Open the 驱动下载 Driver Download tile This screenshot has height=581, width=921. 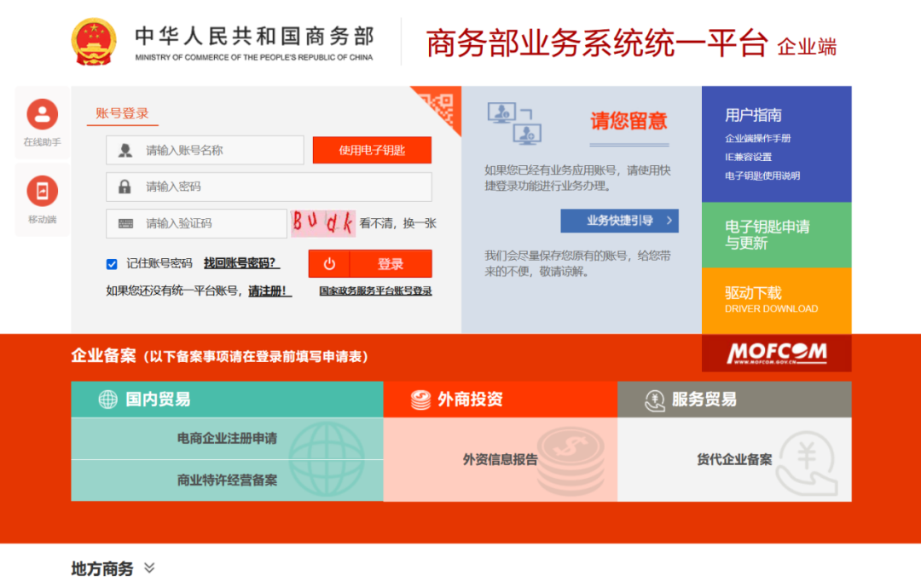tap(777, 301)
